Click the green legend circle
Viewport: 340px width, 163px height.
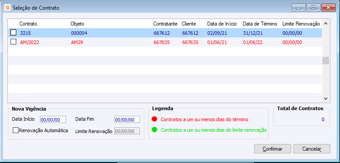[154, 130]
